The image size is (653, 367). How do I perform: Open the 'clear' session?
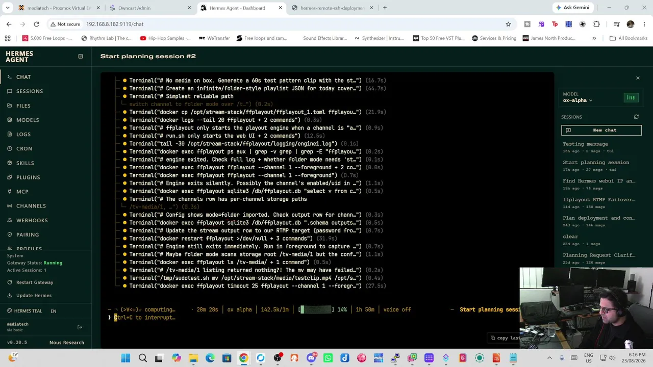(x=601, y=240)
